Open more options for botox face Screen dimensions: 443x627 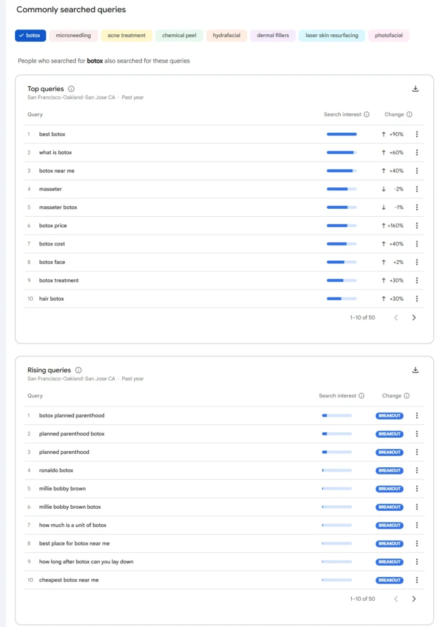tap(417, 262)
